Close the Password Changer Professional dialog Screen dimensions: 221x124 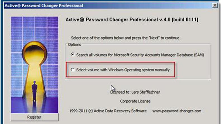(x=215, y=5)
